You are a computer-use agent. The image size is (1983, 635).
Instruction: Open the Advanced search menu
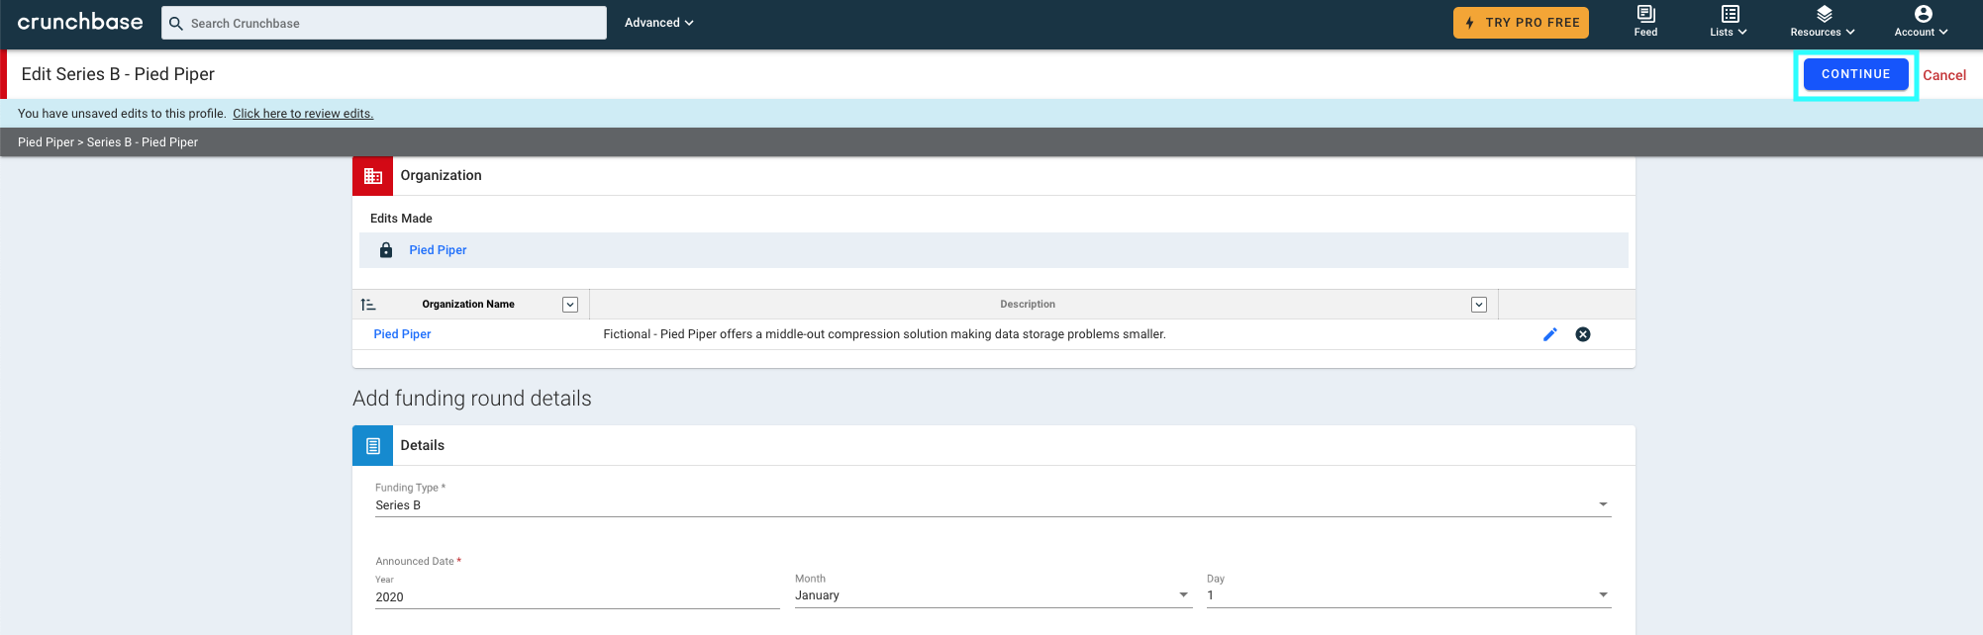pos(658,23)
